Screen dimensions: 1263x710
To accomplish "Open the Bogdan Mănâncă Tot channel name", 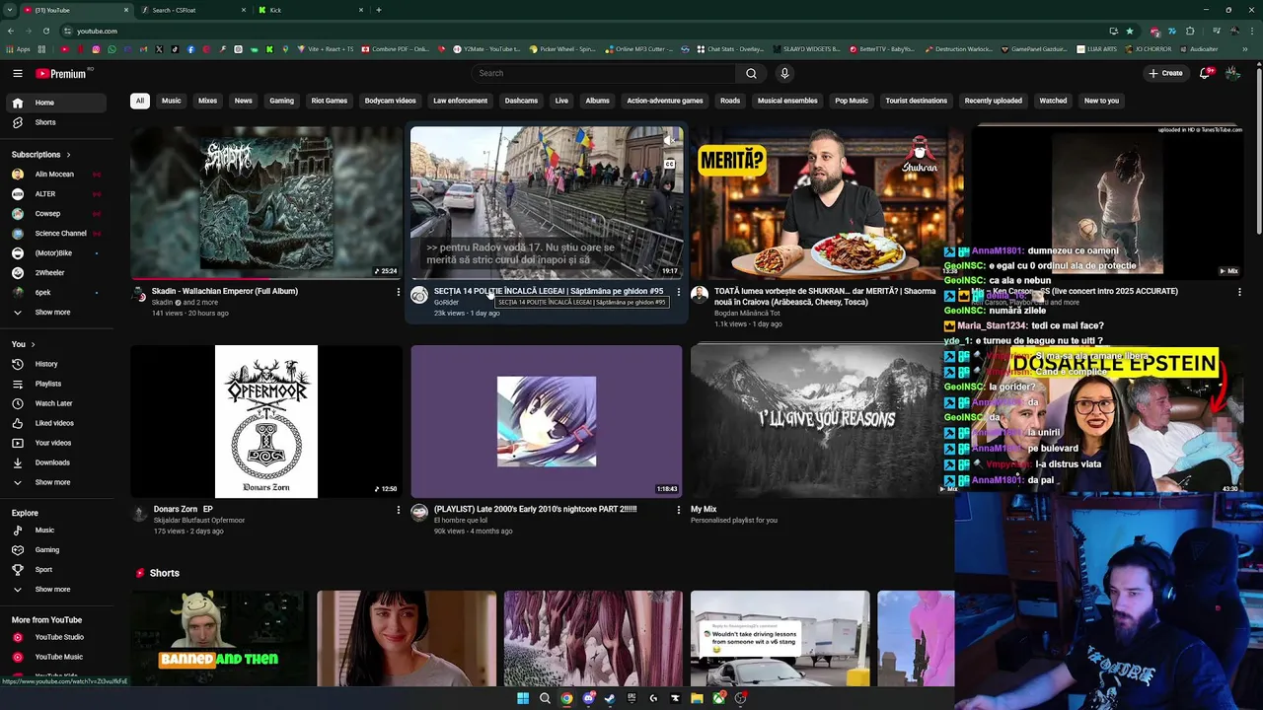I will (x=747, y=314).
